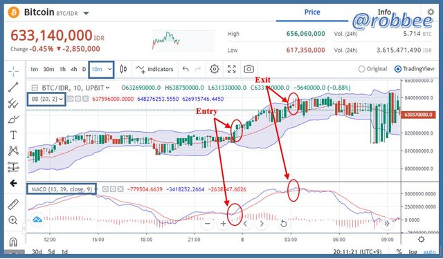Select the crosshair cursor tool
443x259 pixels.
click(13, 71)
